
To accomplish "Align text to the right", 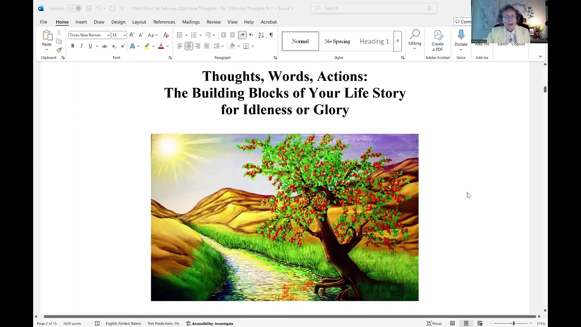I will pos(198,46).
